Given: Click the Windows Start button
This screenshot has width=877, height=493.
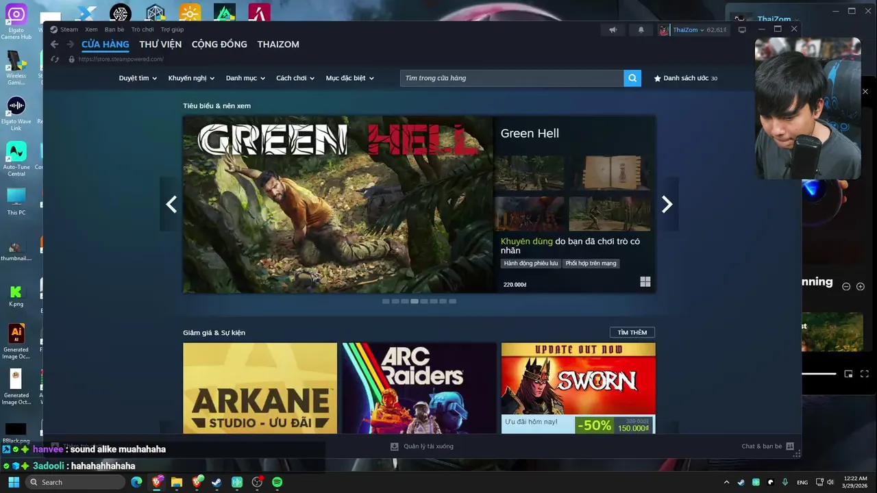Looking at the screenshot, I should [x=13, y=482].
